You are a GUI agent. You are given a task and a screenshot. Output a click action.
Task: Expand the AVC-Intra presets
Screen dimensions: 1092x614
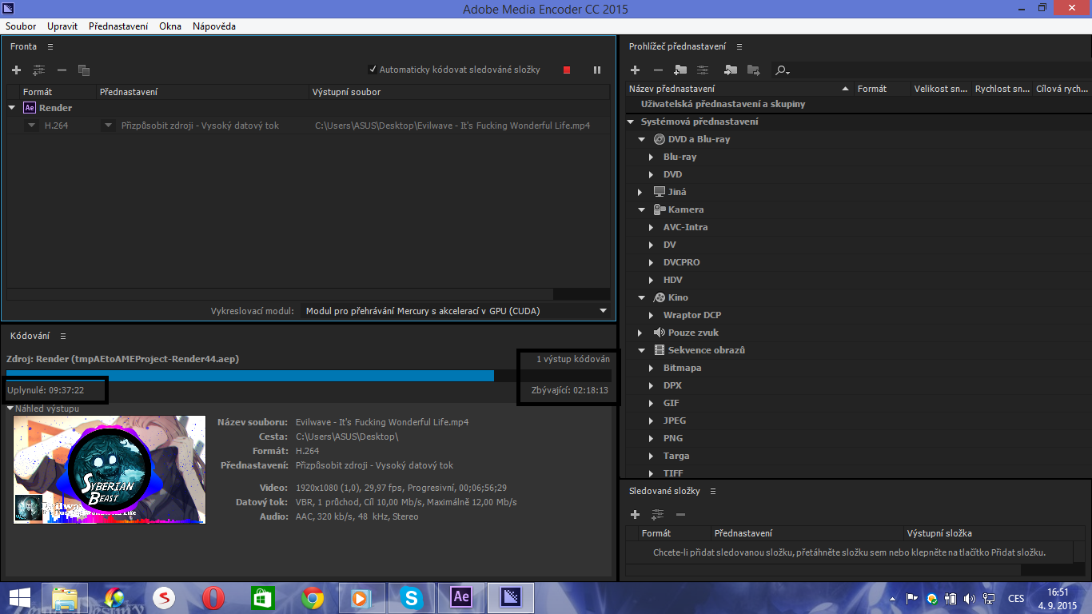652,227
